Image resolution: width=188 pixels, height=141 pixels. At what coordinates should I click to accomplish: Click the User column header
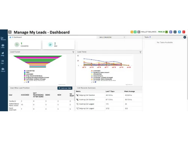(x=11, y=95)
